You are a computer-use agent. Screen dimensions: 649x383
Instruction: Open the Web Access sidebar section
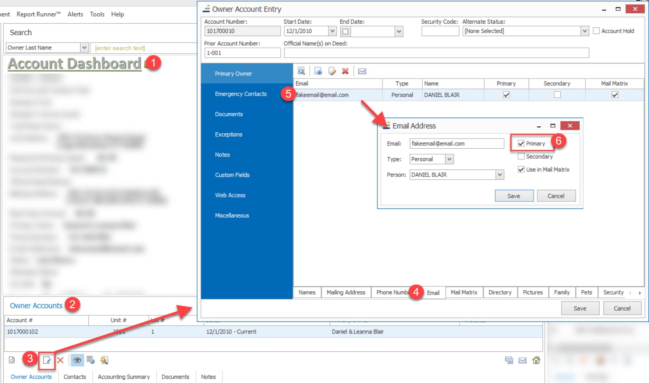coord(230,195)
